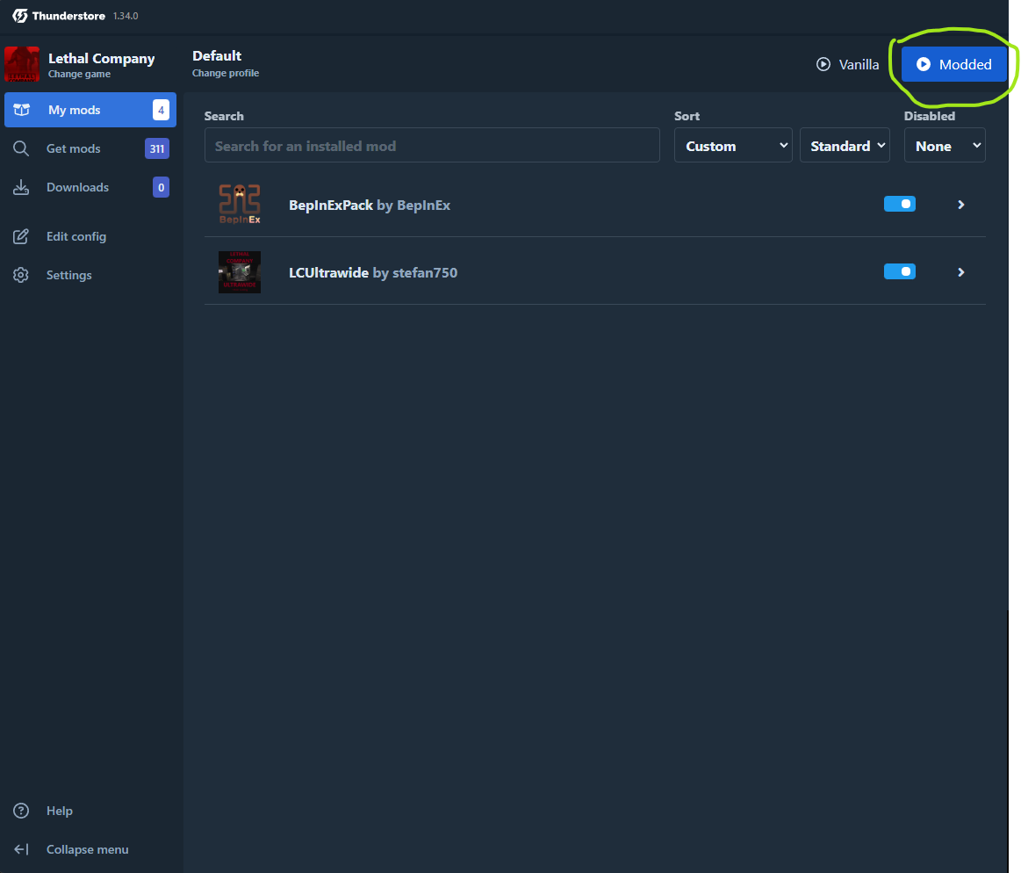Image resolution: width=1021 pixels, height=873 pixels.
Task: Focus the installed mod search field
Action: (432, 145)
